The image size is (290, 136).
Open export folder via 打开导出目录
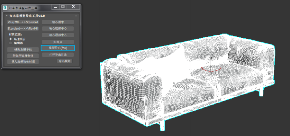click(58, 55)
